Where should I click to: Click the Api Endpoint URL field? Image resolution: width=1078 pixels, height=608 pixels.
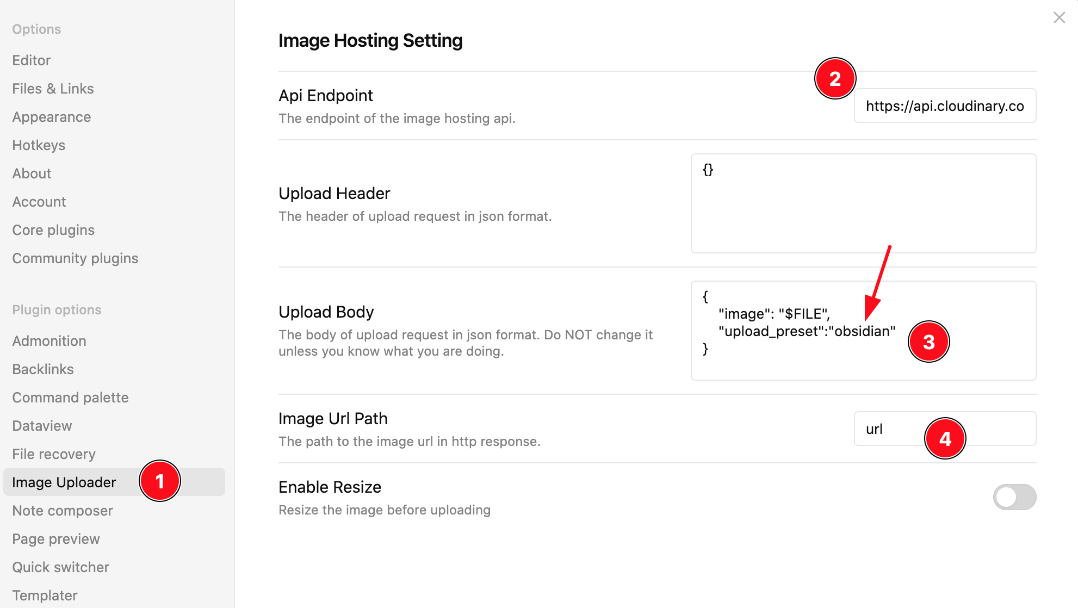click(x=944, y=106)
